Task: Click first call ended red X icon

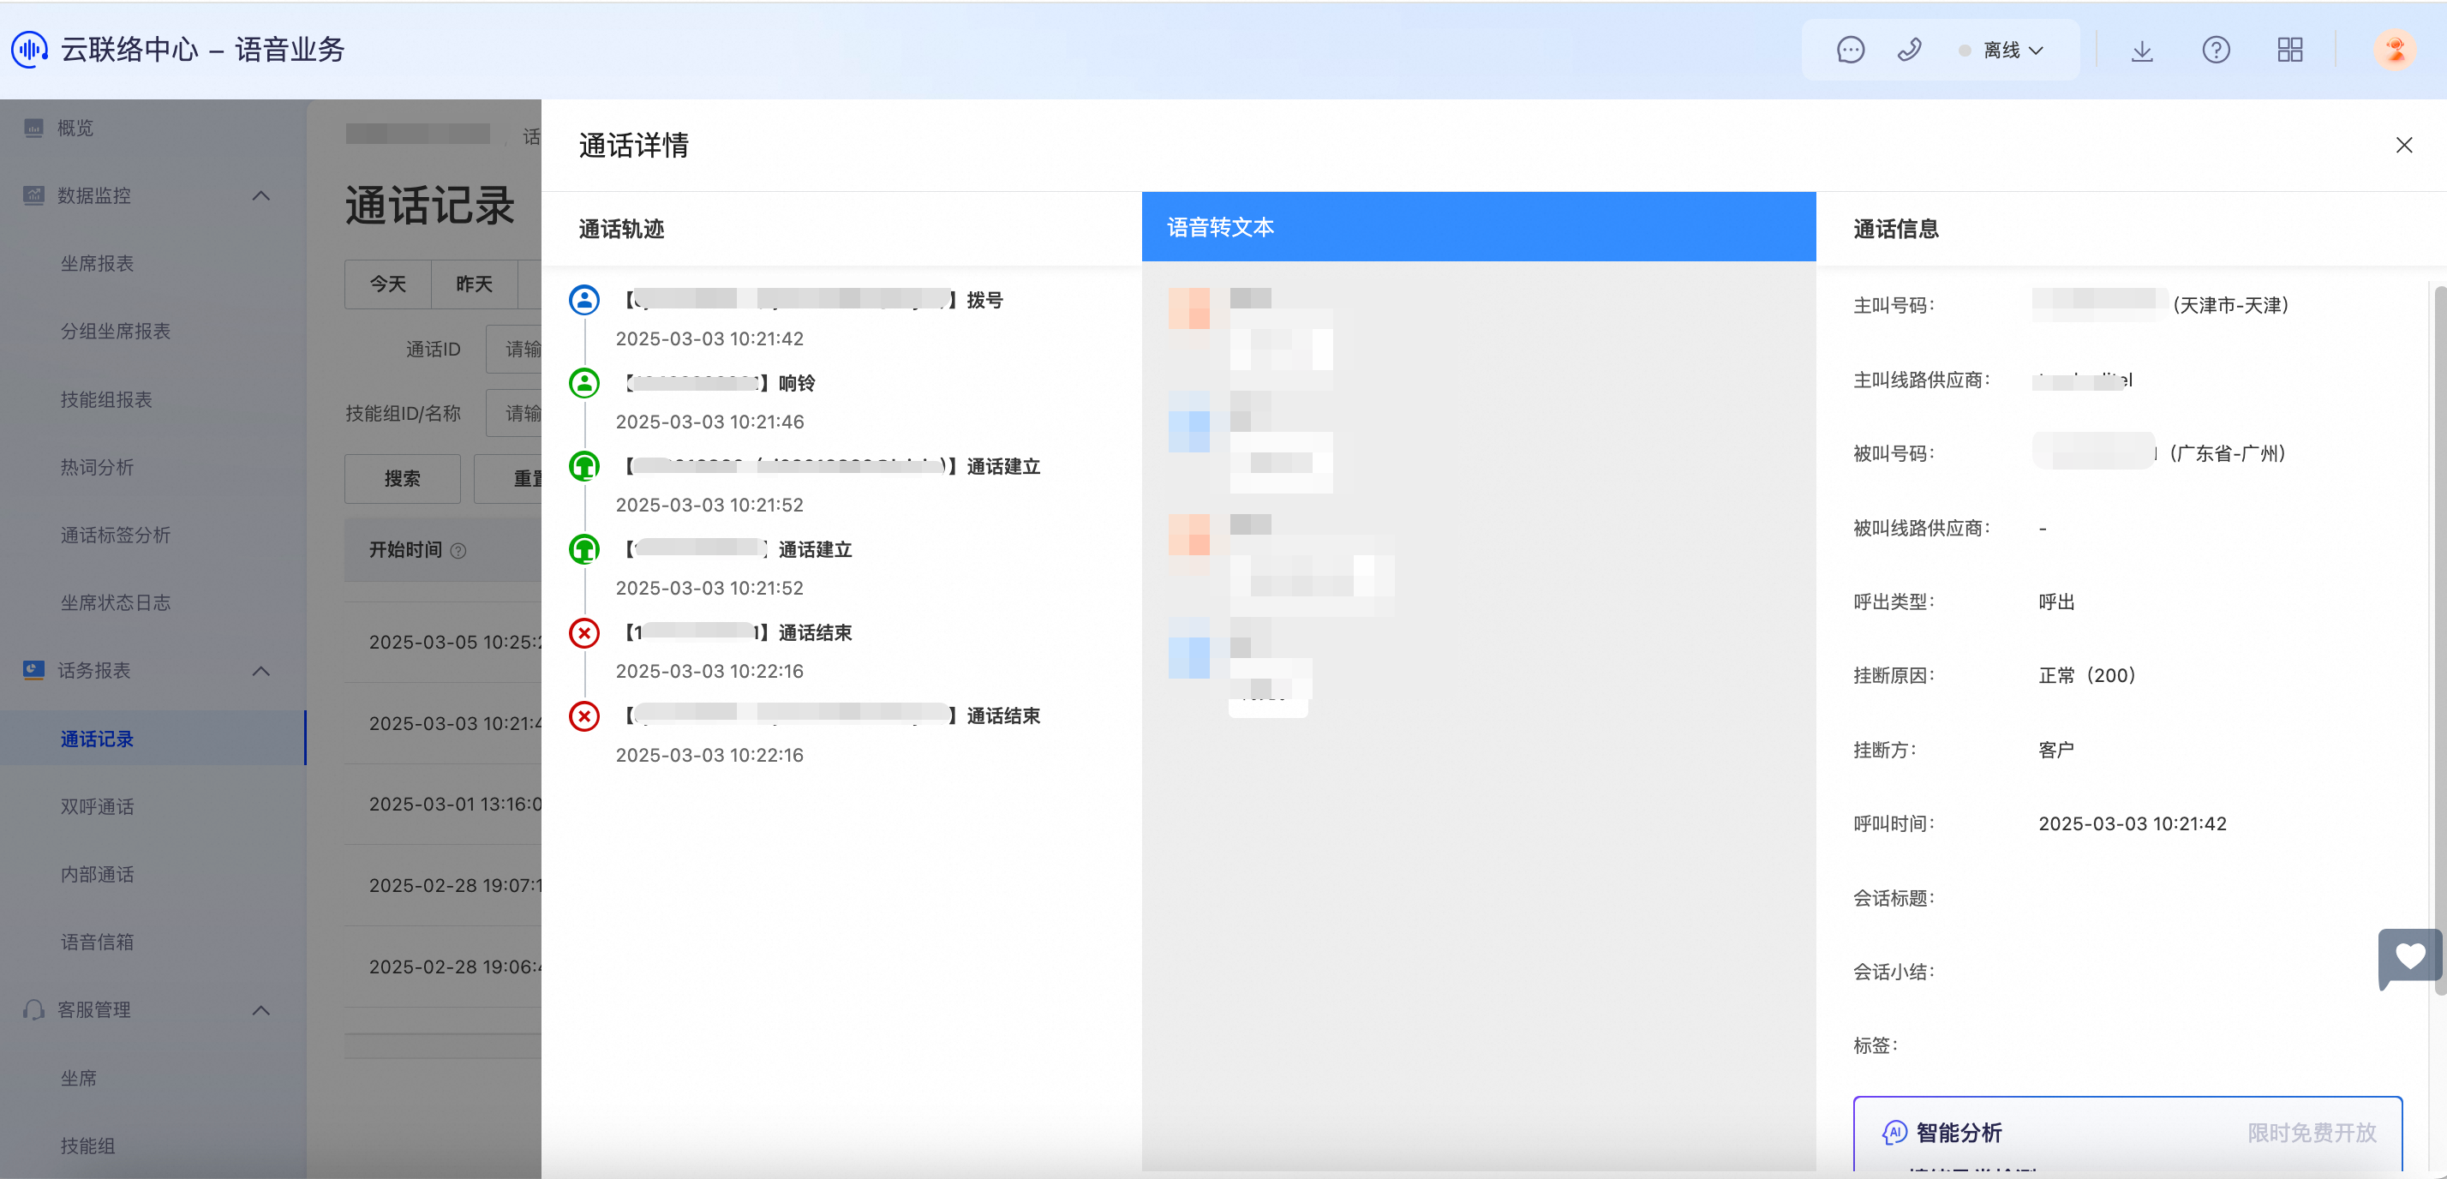Action: click(584, 632)
